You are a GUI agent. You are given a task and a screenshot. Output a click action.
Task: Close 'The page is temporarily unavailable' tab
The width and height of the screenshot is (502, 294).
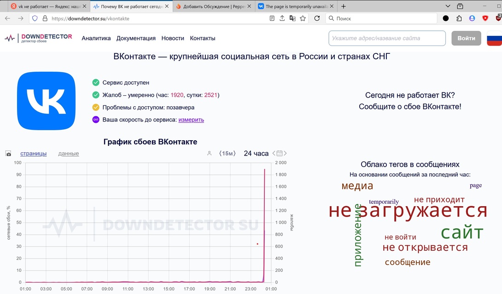tap(332, 6)
